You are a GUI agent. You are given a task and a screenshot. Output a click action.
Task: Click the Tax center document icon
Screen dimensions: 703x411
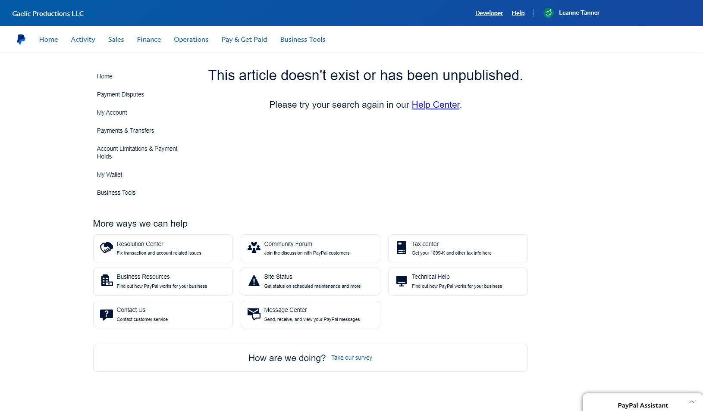pyautogui.click(x=401, y=248)
